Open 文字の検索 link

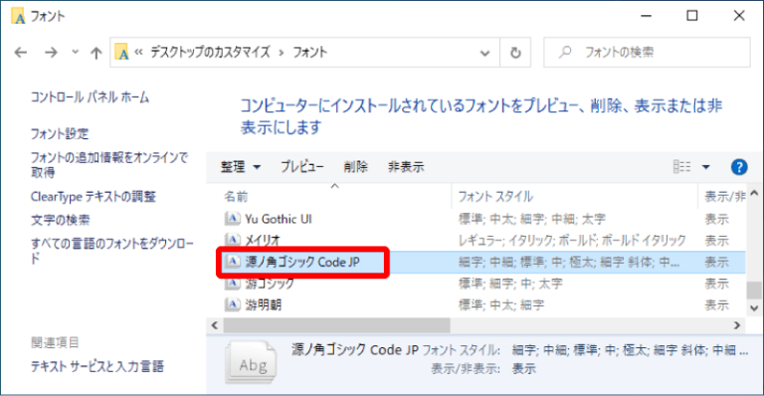(x=60, y=220)
